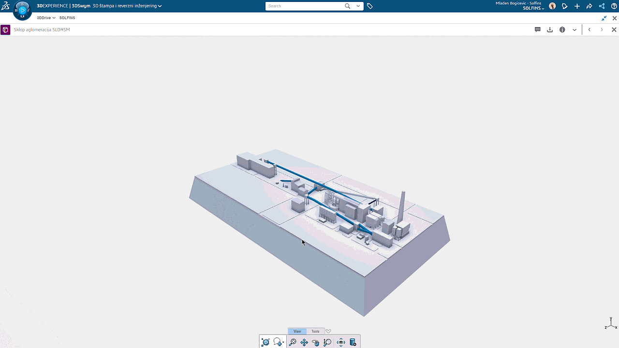The width and height of the screenshot is (619, 348).
Task: Toggle the view mode eye icon
Action: pos(341,342)
